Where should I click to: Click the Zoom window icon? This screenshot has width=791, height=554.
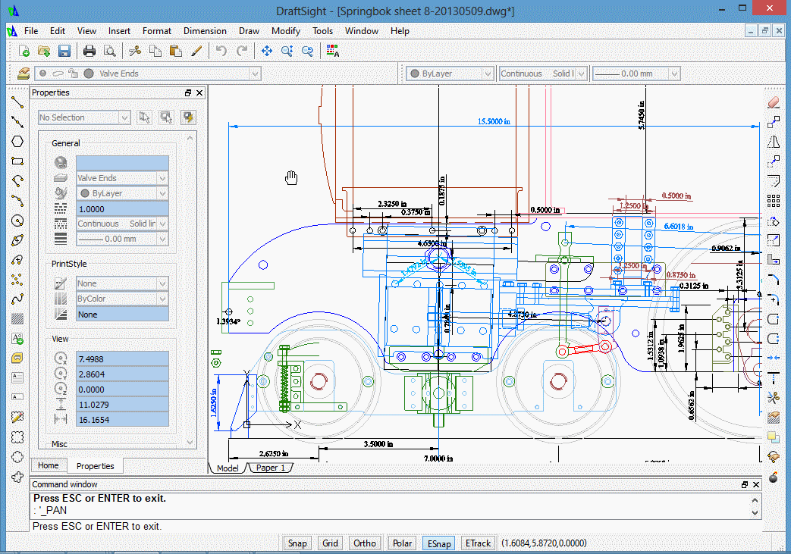(287, 51)
